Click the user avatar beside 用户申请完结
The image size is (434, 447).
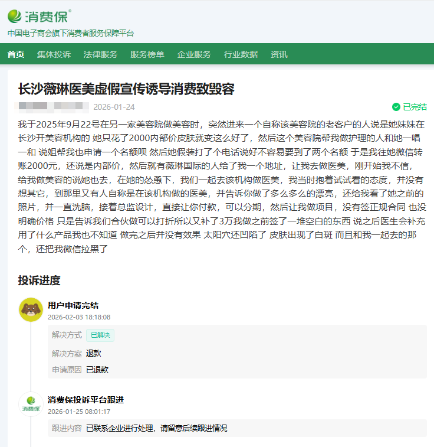coord(31,310)
